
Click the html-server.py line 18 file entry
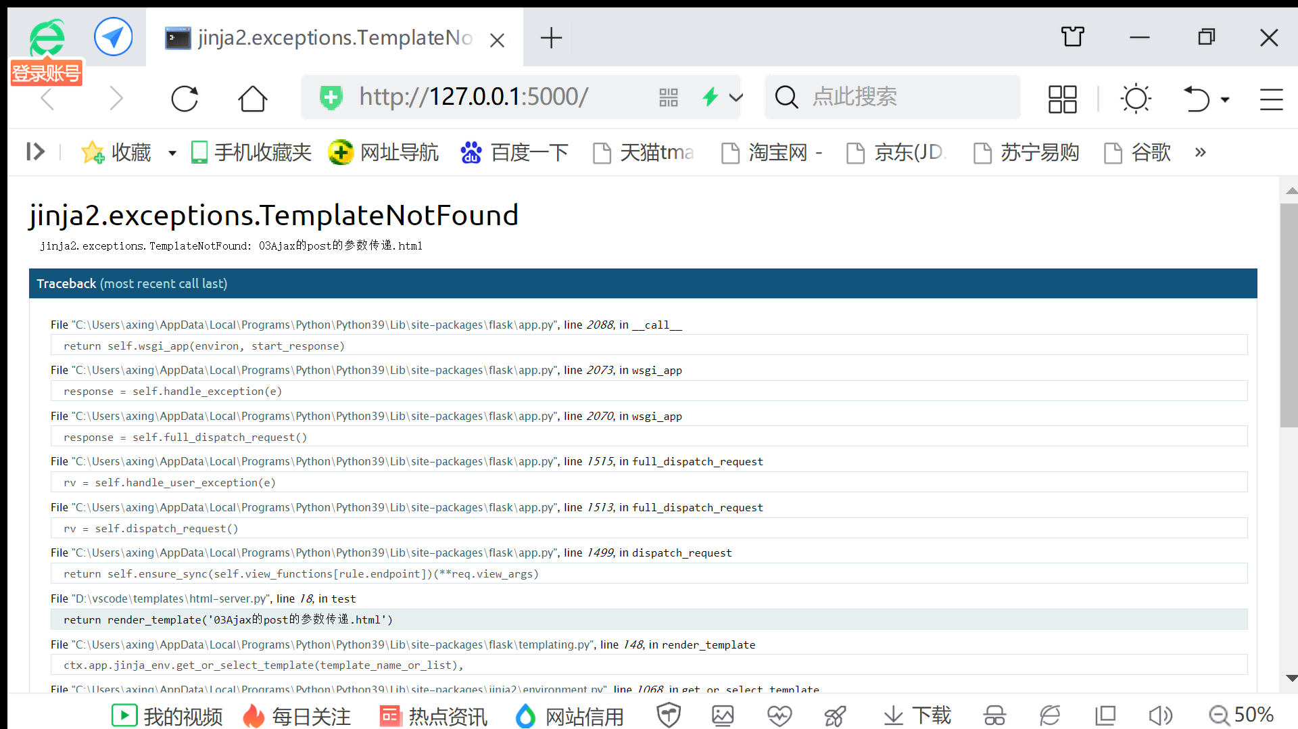203,598
